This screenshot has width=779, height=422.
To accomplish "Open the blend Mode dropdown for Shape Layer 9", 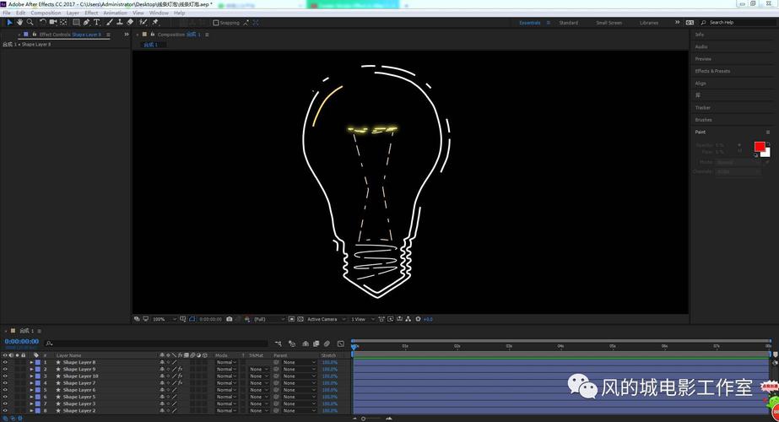I will pyautogui.click(x=225, y=370).
